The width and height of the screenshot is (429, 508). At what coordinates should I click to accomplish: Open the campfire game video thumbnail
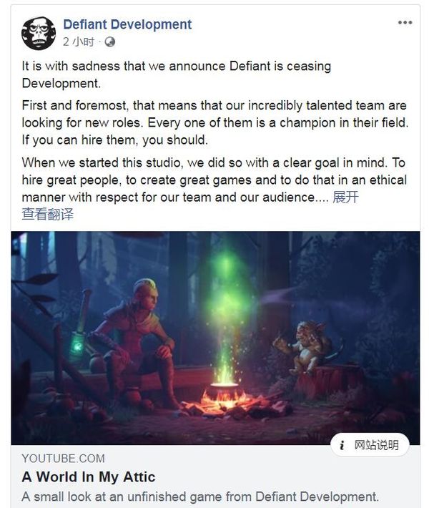pos(215,338)
